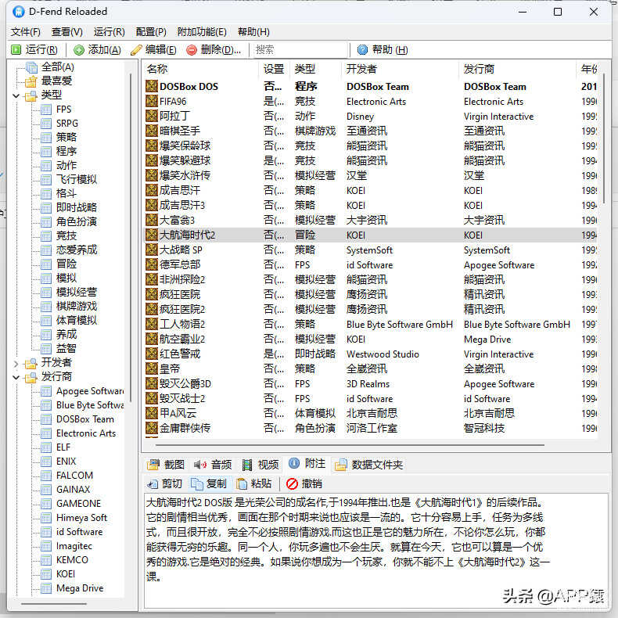Sort by the 名称 column header
The height and width of the screenshot is (618, 618).
point(199,69)
